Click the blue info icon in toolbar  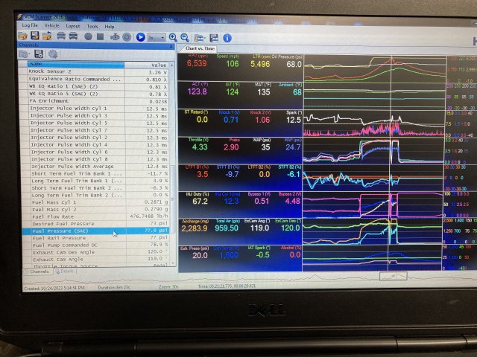(227, 37)
